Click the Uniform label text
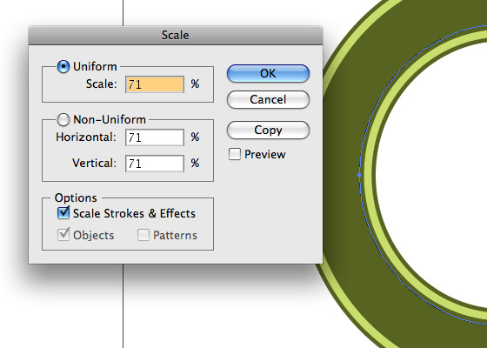Image resolution: width=487 pixels, height=348 pixels. [x=95, y=66]
